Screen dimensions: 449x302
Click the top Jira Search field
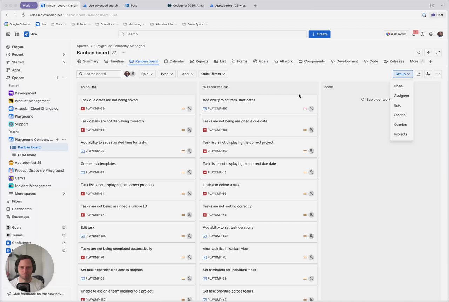(x=213, y=34)
